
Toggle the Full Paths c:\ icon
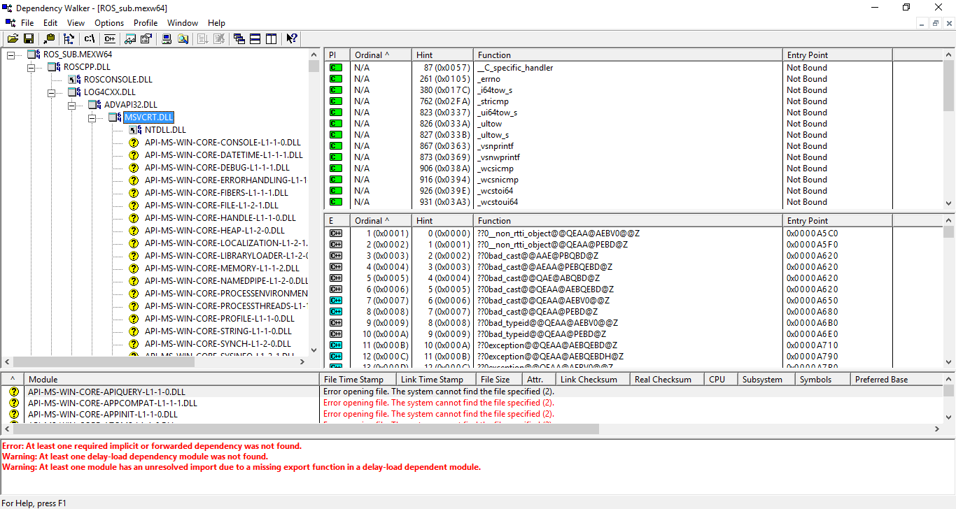pyautogui.click(x=90, y=38)
